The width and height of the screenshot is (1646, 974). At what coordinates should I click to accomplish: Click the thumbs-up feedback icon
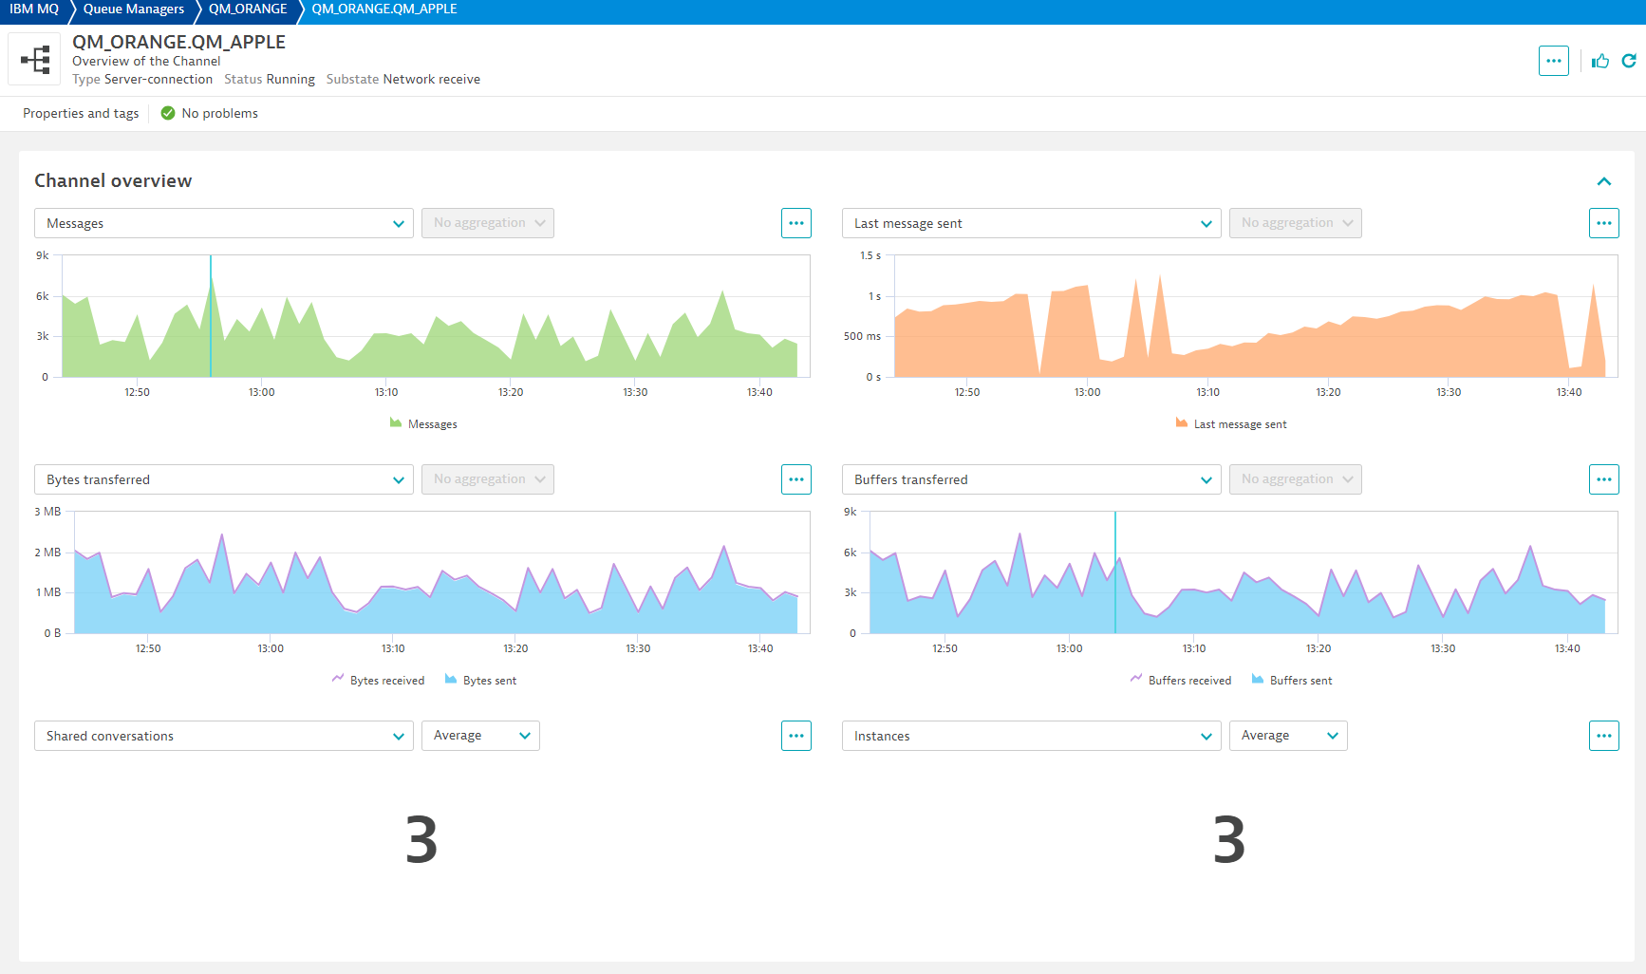(x=1600, y=61)
